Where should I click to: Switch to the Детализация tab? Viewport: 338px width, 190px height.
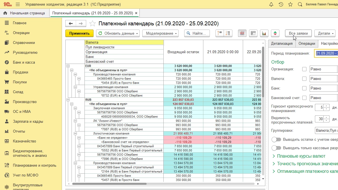282,44
